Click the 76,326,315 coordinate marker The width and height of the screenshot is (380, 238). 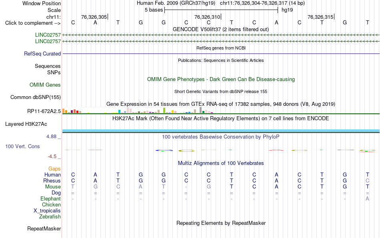pos(320,17)
